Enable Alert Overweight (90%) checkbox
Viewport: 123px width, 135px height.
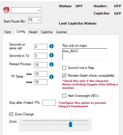pyautogui.click(x=64, y=96)
